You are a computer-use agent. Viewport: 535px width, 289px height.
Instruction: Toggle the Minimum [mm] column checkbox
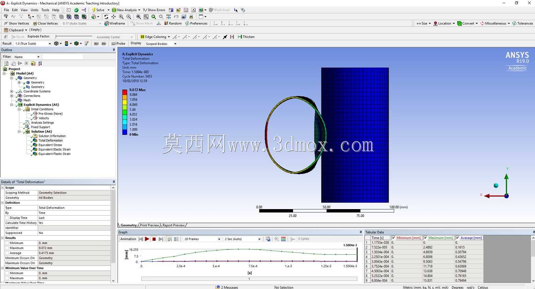(x=394, y=238)
